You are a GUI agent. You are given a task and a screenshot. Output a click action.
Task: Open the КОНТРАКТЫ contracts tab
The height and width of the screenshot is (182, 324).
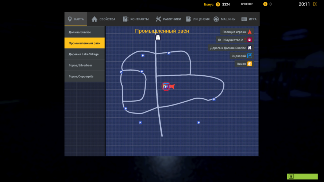pos(135,19)
